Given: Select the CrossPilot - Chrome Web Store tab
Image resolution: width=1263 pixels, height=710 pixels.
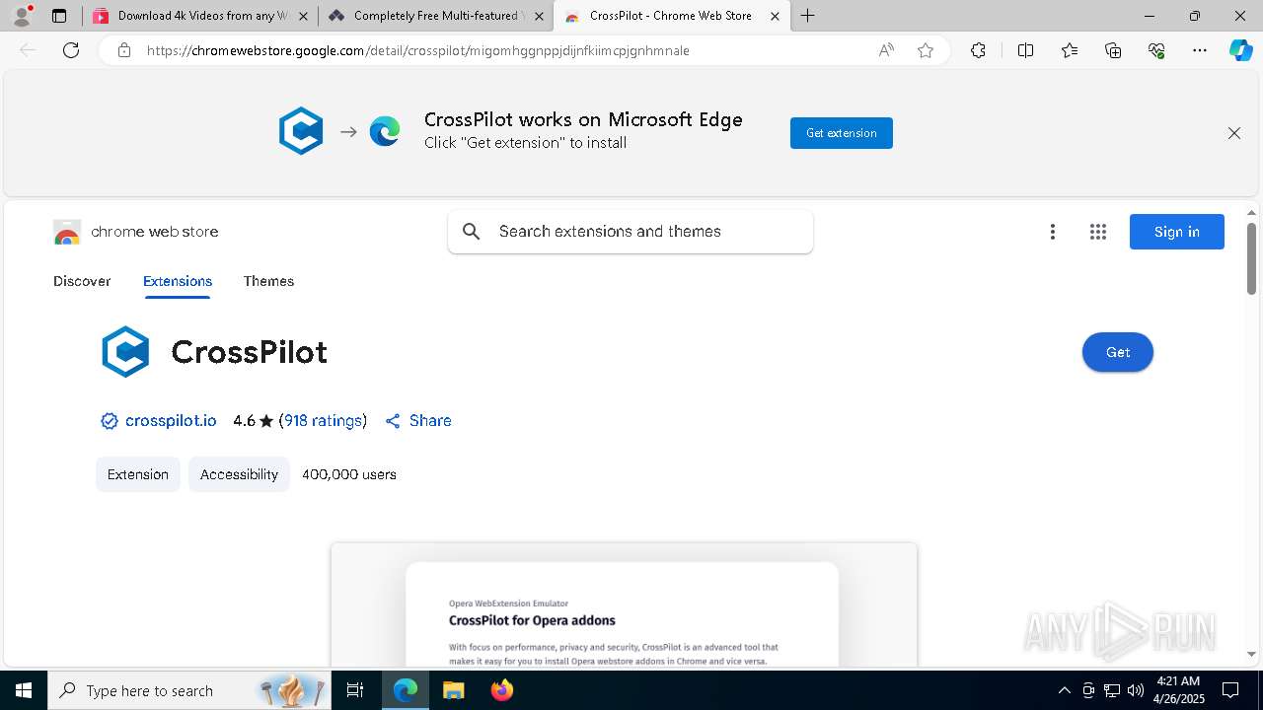Looking at the screenshot, I should (671, 16).
